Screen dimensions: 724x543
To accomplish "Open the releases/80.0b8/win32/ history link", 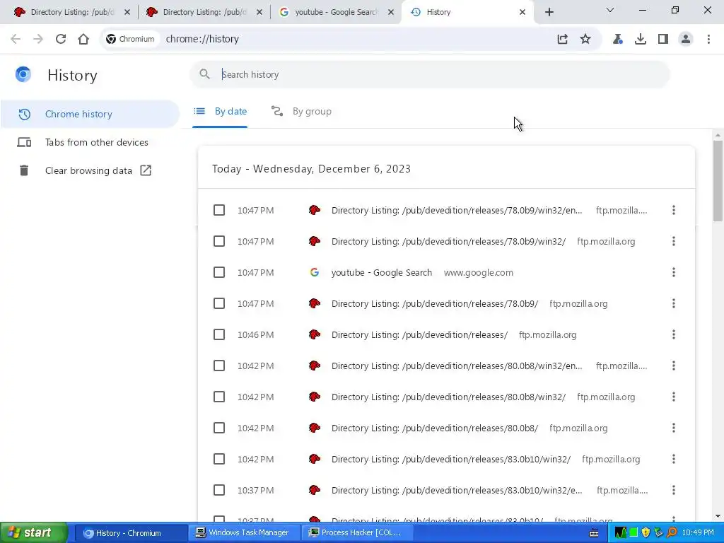I will pos(448,397).
